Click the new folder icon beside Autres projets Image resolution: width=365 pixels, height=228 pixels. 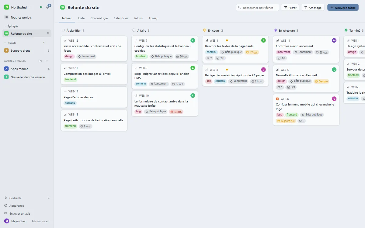[40, 61]
